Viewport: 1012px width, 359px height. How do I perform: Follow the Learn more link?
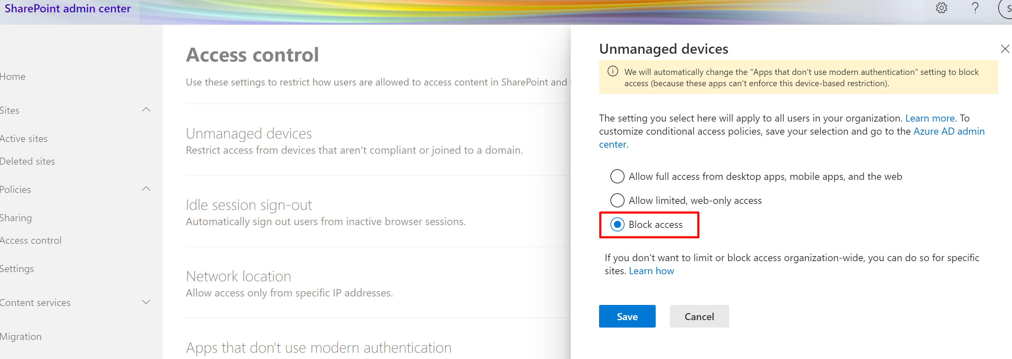(930, 118)
